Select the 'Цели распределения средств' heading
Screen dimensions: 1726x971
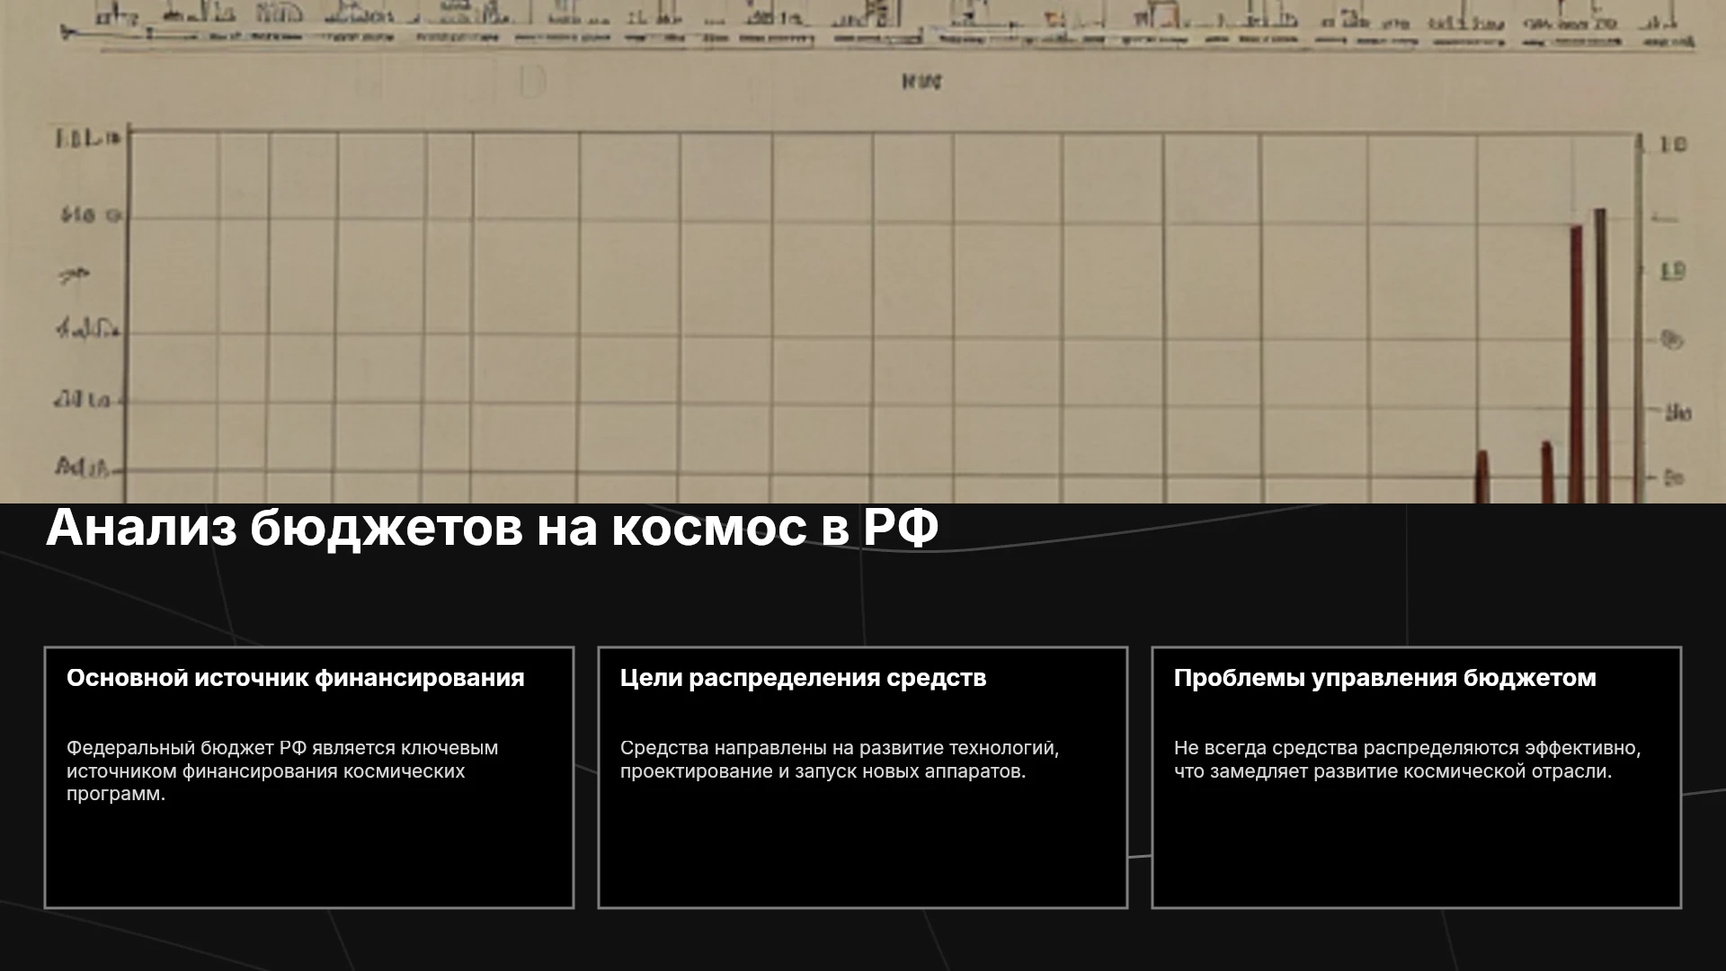click(803, 678)
